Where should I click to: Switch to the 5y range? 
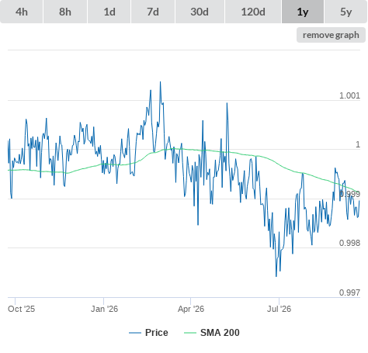tap(346, 12)
